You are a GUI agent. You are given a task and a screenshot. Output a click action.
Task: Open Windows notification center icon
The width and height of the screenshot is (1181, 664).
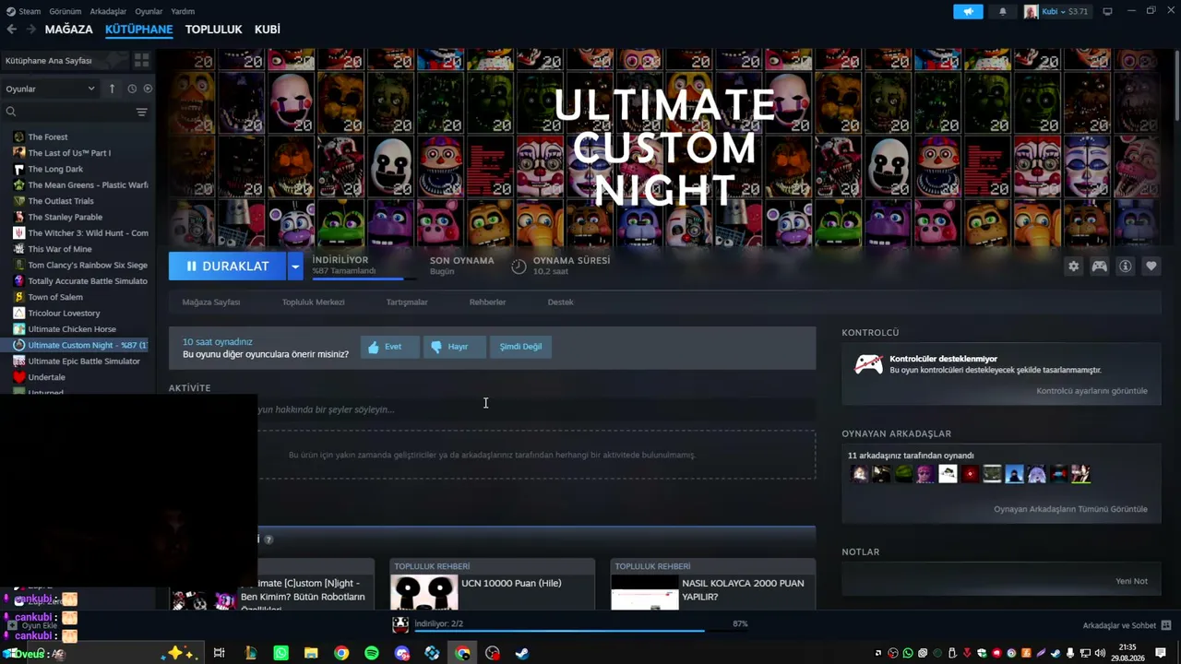(1161, 653)
